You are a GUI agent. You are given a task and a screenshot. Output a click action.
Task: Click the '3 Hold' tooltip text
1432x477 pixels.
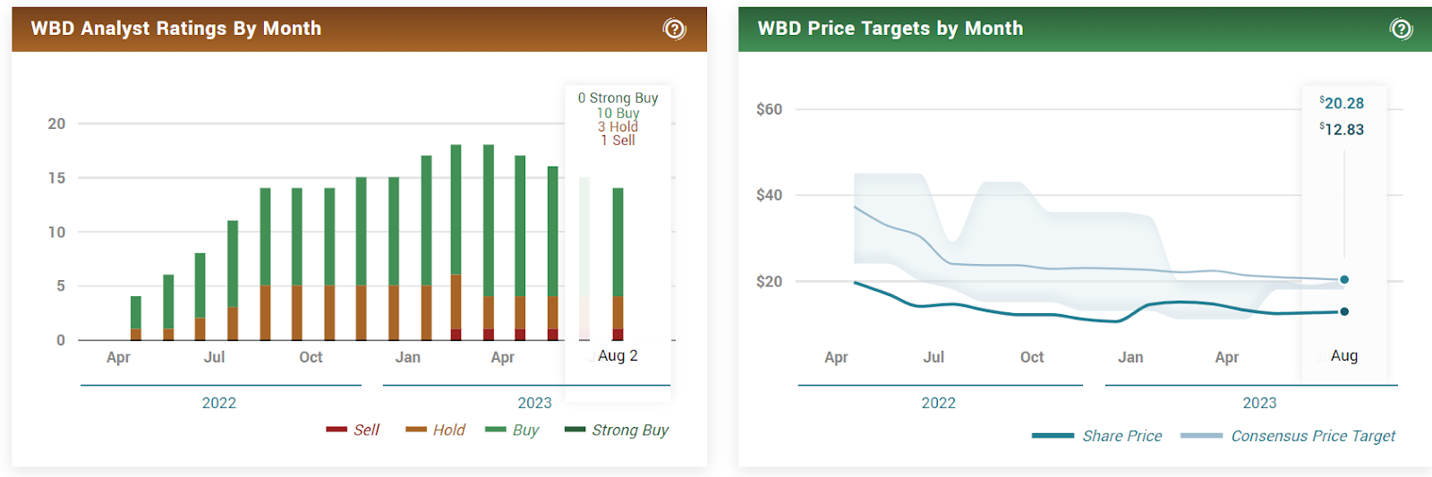(x=618, y=126)
